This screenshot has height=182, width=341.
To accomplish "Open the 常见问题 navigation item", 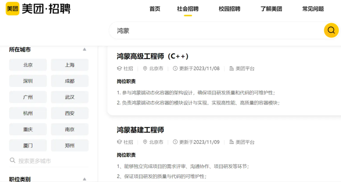I will [313, 9].
